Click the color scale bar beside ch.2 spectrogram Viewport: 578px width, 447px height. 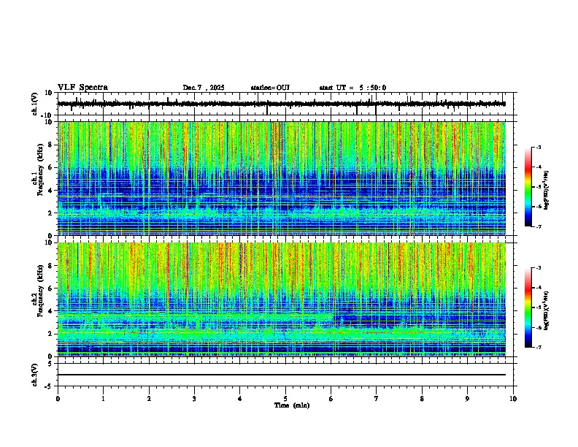click(528, 307)
